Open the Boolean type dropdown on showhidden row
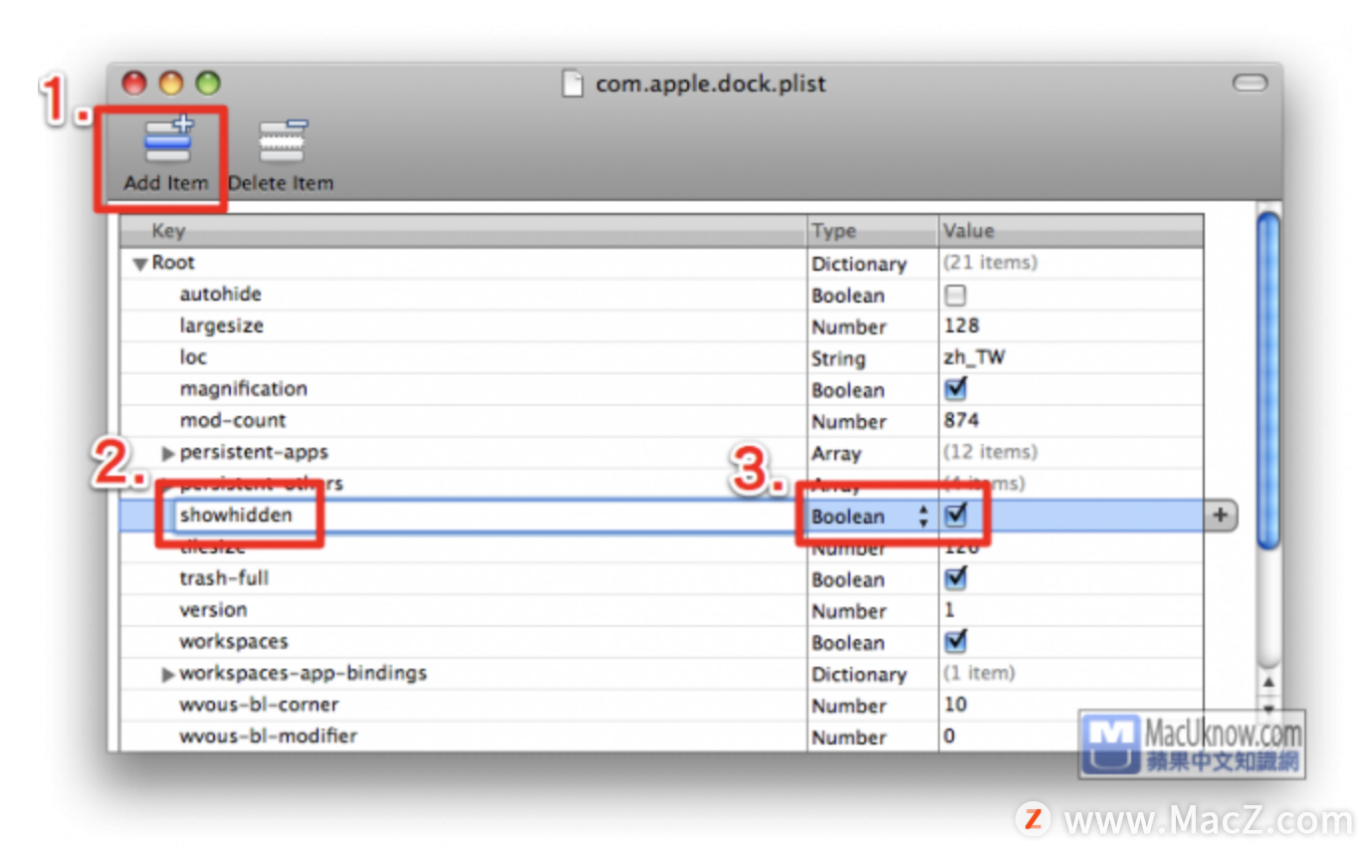Viewport: 1372px width, 846px height. [871, 517]
